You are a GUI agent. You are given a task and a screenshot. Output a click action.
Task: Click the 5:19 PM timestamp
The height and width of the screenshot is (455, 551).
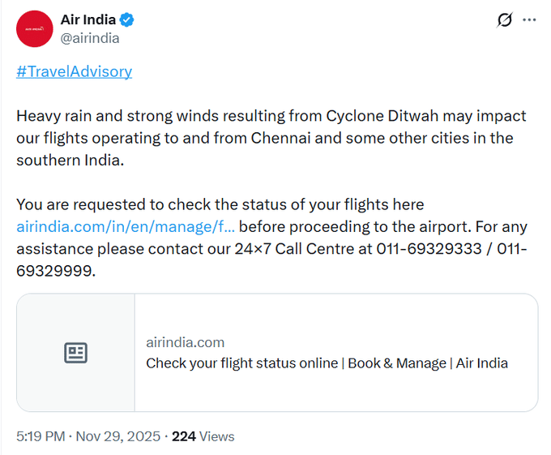[x=41, y=436]
